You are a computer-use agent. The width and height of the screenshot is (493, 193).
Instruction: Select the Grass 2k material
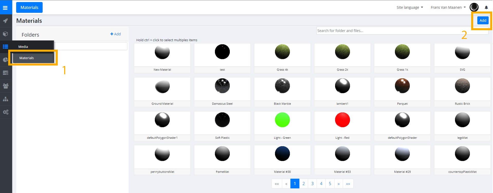(x=343, y=58)
